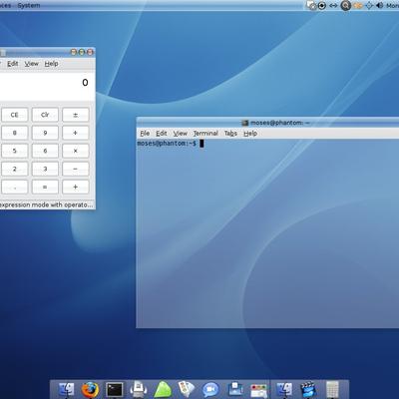Close the Calculator window with its rightmost title-bar button
The width and height of the screenshot is (399, 399).
(x=90, y=52)
